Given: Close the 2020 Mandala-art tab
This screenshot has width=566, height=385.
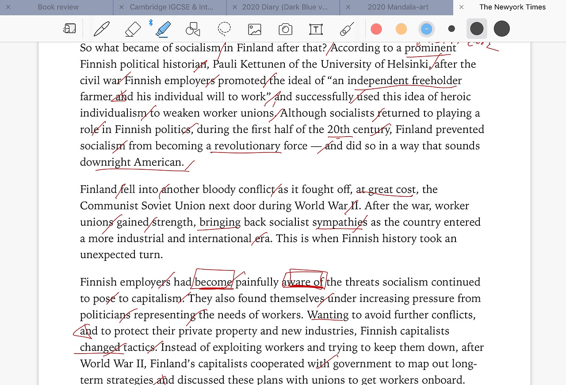Looking at the screenshot, I should [x=348, y=7].
